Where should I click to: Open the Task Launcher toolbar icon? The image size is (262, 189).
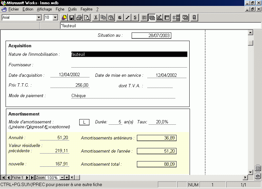click(64, 17)
